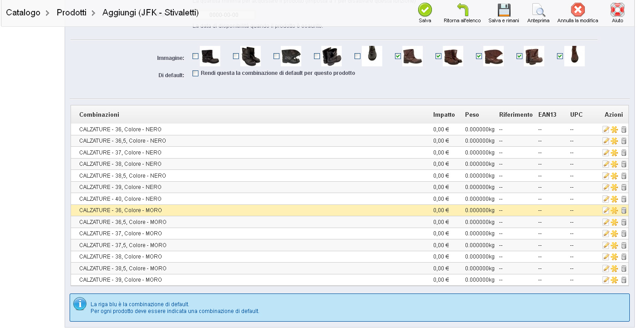
Task: Check the first image's checkbox
Action: pyautogui.click(x=196, y=56)
